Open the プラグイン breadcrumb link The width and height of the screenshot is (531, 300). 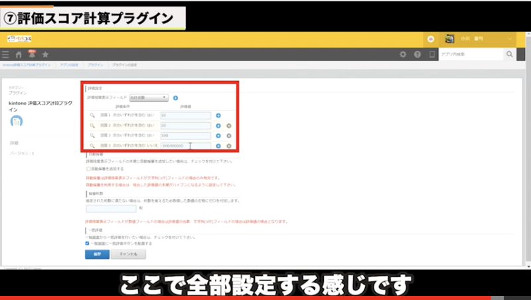[x=95, y=65]
